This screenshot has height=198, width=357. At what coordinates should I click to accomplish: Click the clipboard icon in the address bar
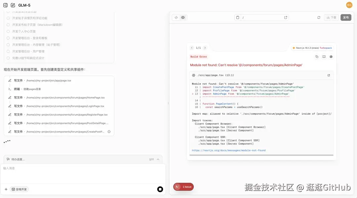pyautogui.click(x=238, y=17)
